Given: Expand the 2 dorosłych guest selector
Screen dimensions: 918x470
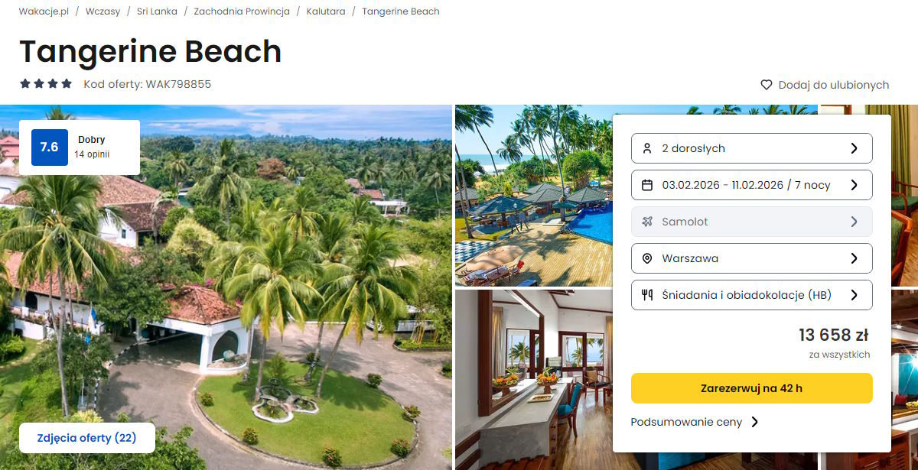Looking at the screenshot, I should coord(751,148).
